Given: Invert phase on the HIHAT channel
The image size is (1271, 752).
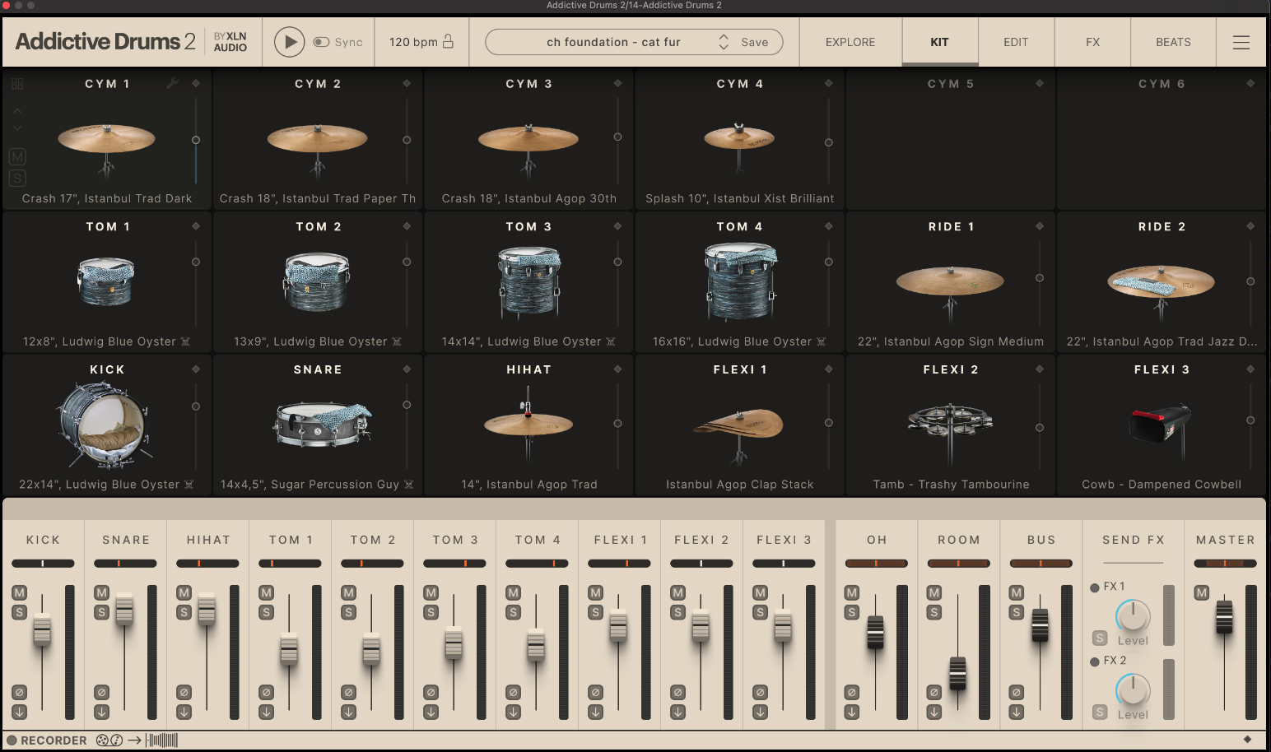Looking at the screenshot, I should click(184, 693).
